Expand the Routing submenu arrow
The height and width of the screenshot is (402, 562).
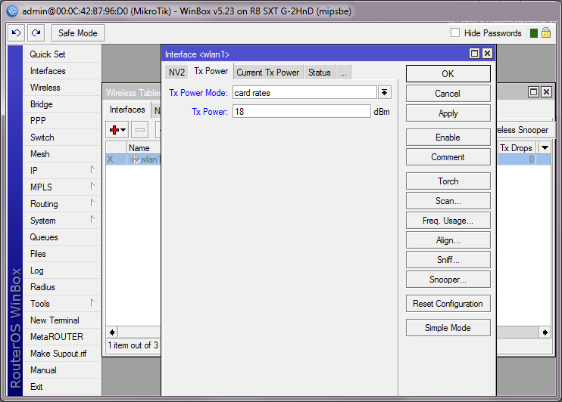[x=92, y=203]
